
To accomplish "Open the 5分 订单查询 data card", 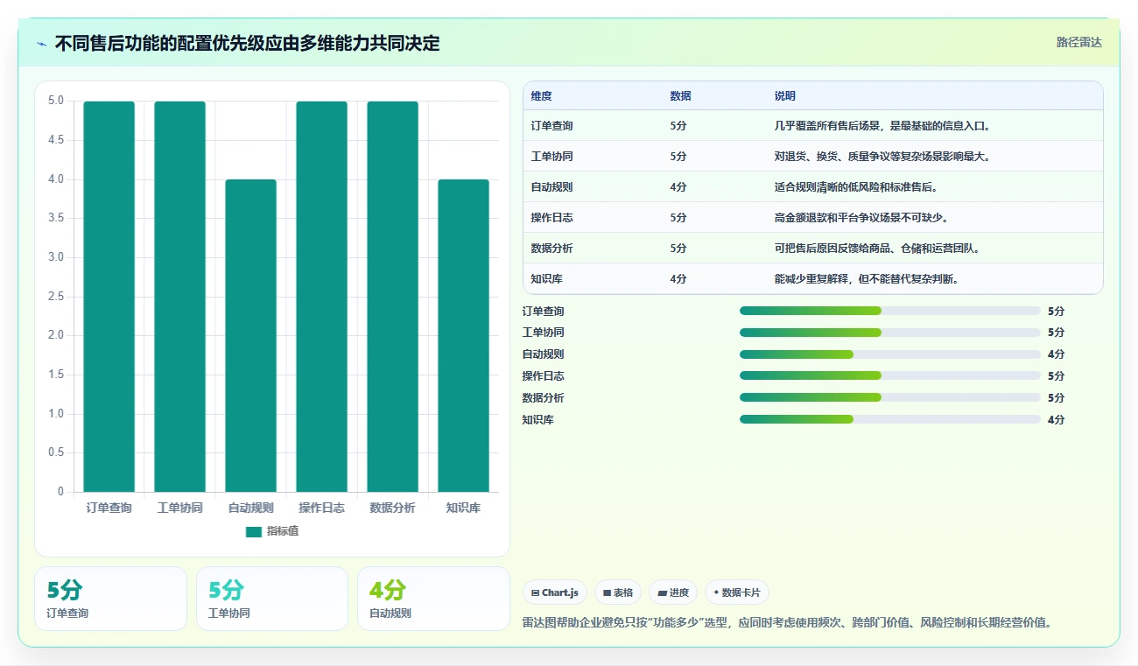I will pos(110,599).
